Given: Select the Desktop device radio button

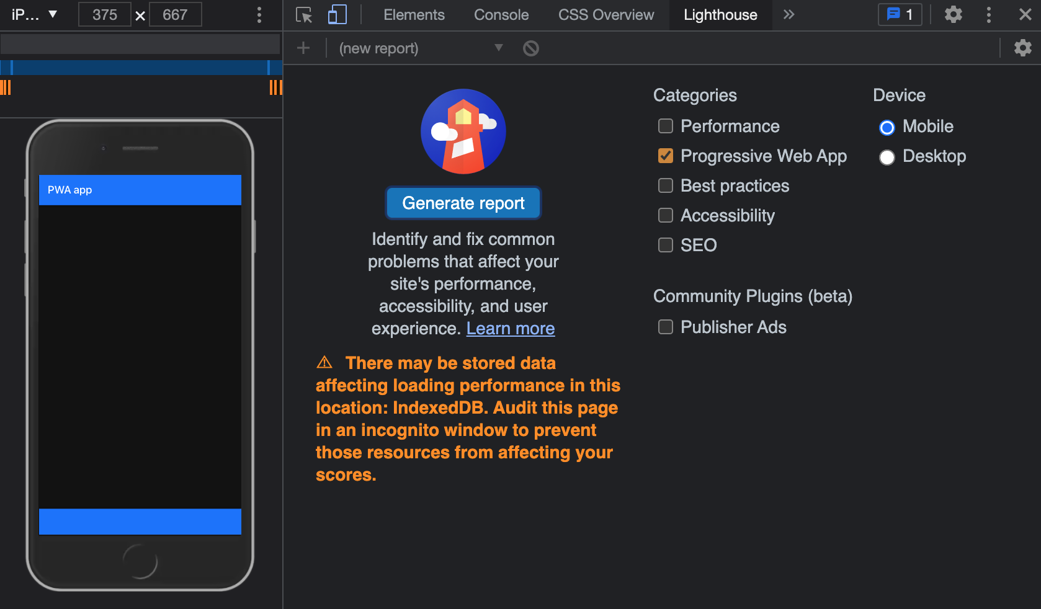Looking at the screenshot, I should pyautogui.click(x=887, y=158).
